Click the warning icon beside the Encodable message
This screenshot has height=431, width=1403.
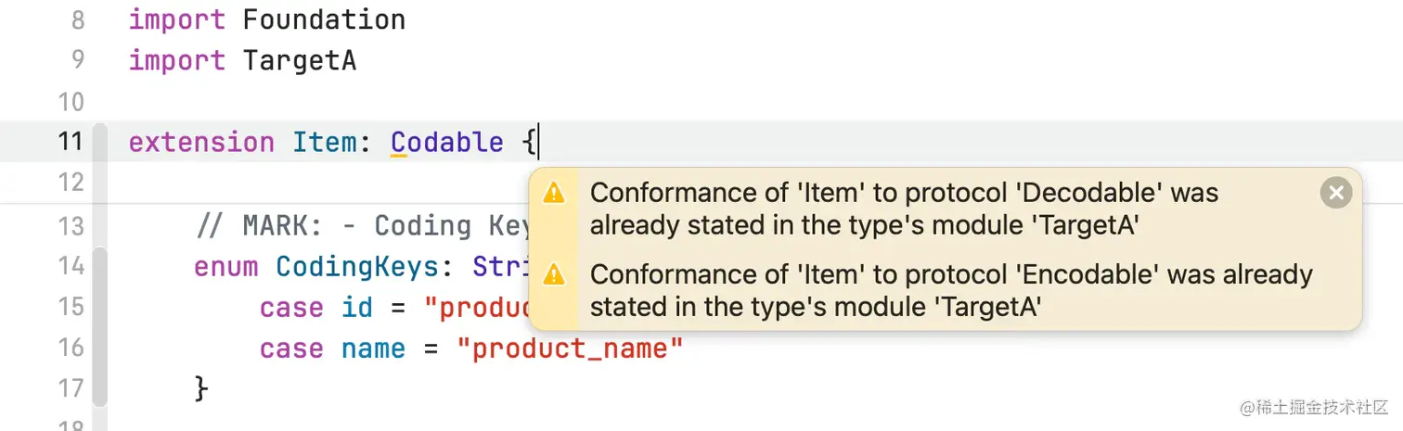553,274
